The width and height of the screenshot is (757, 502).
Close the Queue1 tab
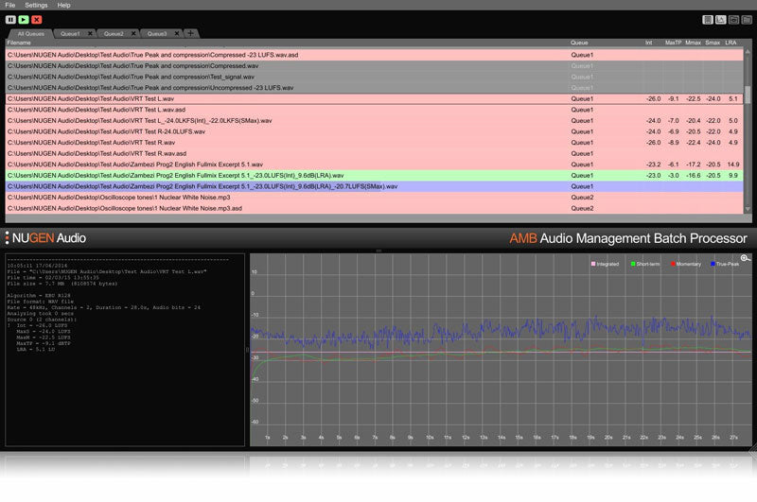tap(90, 34)
